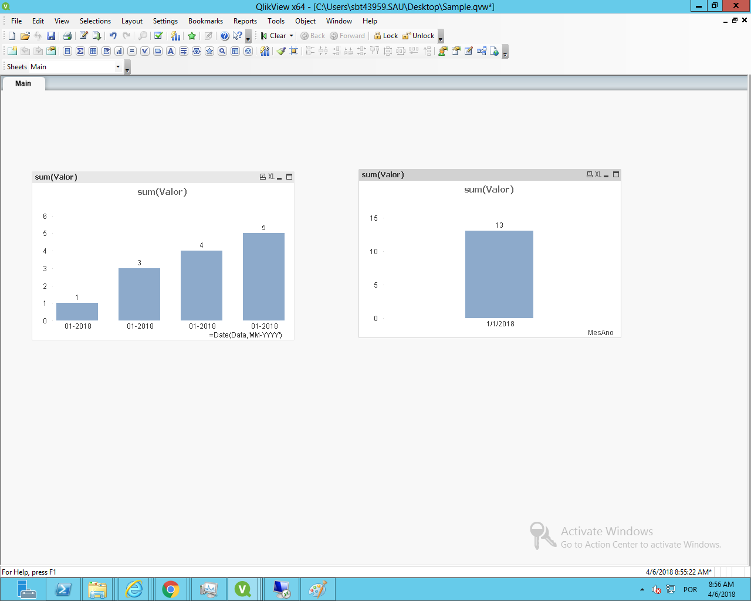Save the document with the floppy icon
This screenshot has width=751, height=601.
click(x=51, y=36)
